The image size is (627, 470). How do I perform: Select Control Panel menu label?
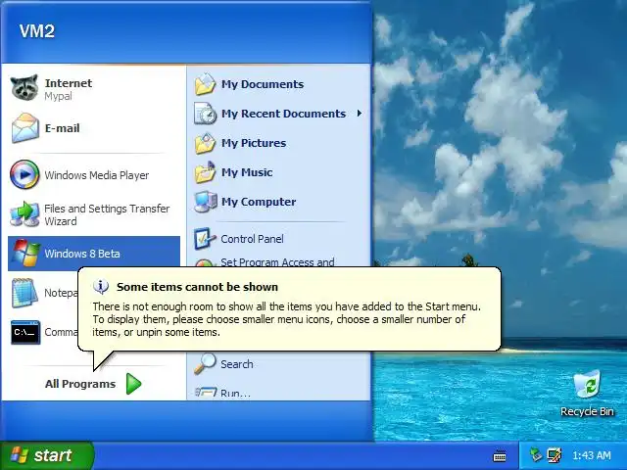(252, 239)
